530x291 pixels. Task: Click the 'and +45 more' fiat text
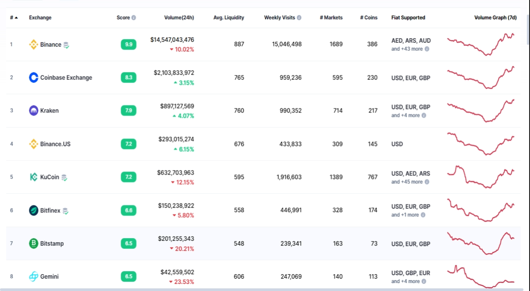[407, 182]
